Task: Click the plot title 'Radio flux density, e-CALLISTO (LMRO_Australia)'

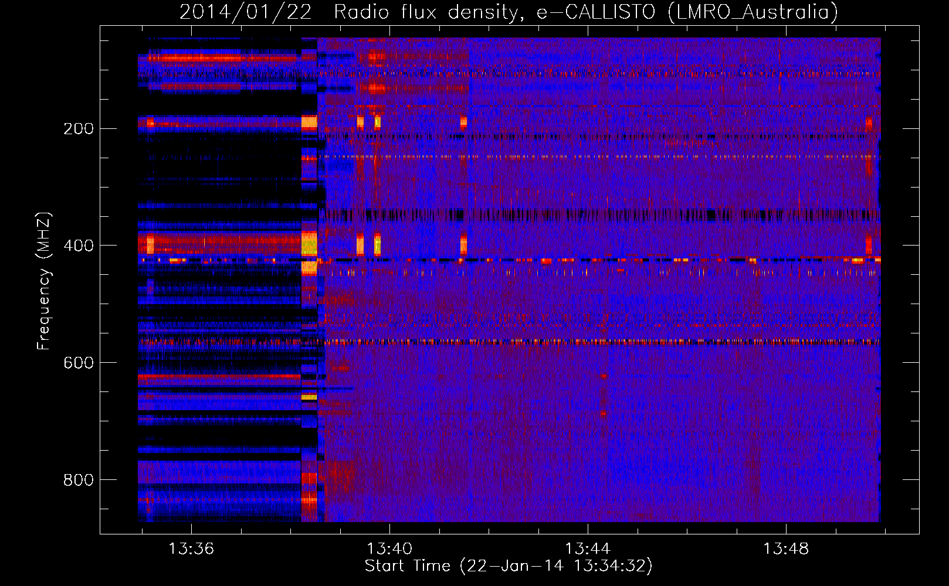Action: point(586,12)
